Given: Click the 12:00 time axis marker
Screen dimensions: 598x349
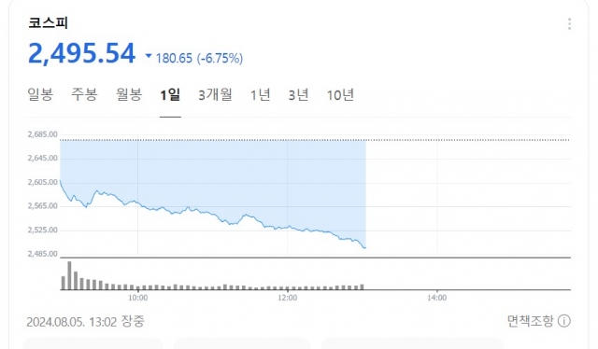Looking at the screenshot, I should (x=287, y=298).
